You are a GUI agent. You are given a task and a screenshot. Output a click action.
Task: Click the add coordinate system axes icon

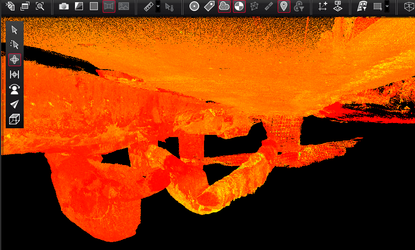pyautogui.click(x=322, y=6)
